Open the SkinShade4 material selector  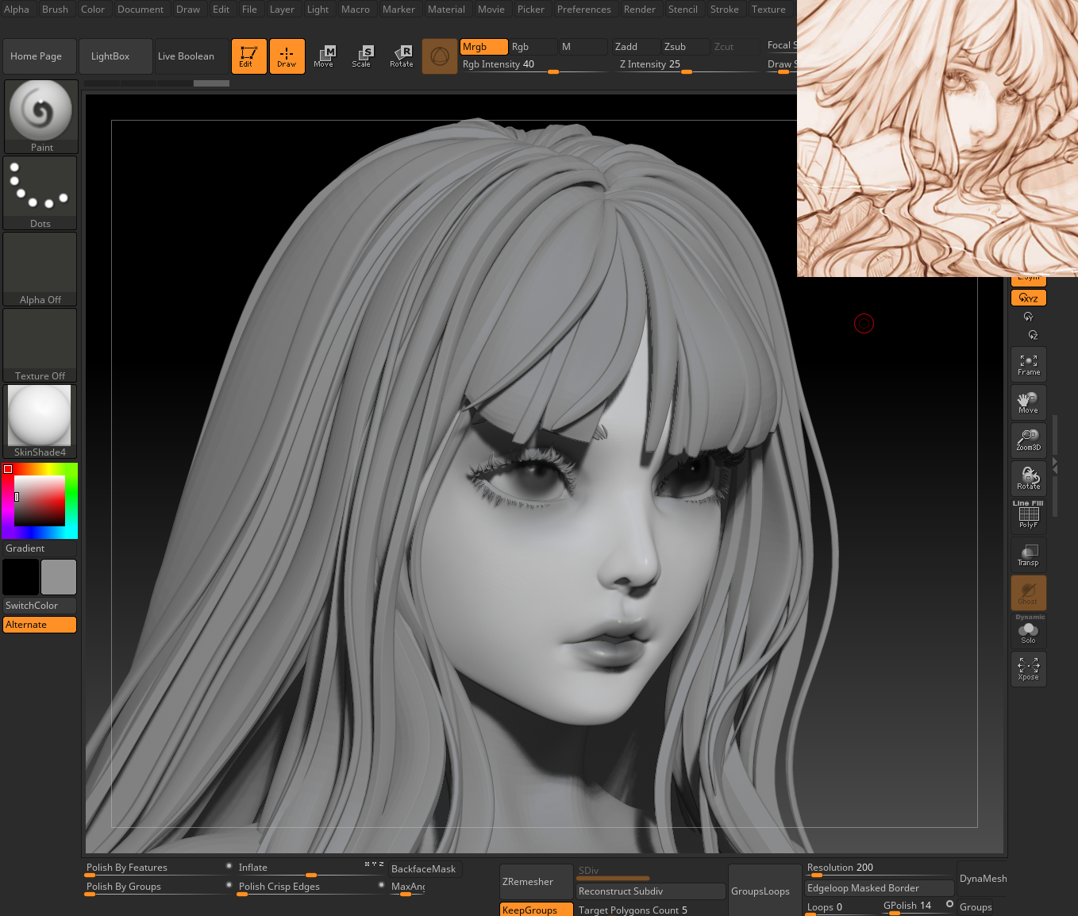coord(40,421)
